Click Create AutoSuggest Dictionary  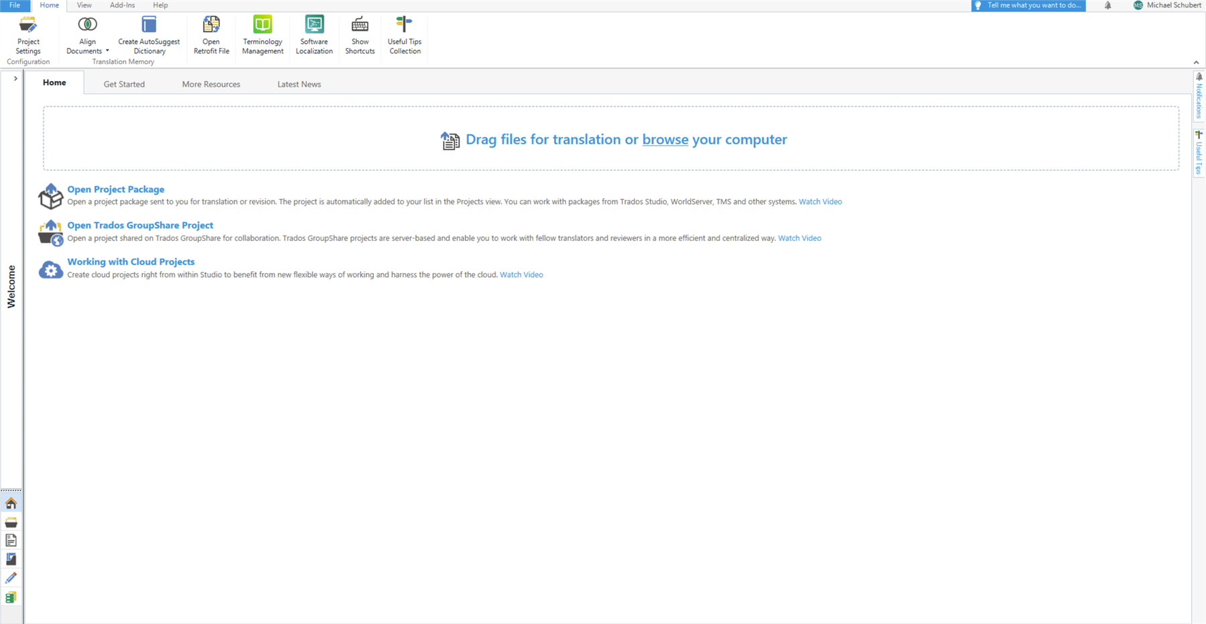click(149, 35)
